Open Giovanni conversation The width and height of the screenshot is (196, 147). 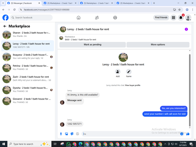tap(27, 101)
